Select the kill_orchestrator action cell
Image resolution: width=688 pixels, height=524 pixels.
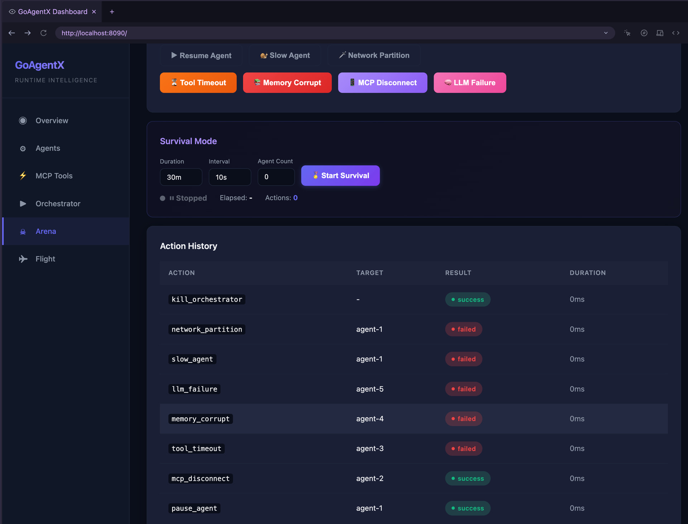(x=207, y=299)
